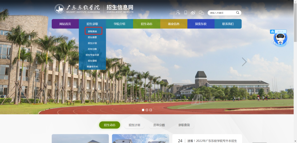This screenshot has width=297, height=143.
Task: Open the 学院介绍 navigation item
Action: pyautogui.click(x=119, y=24)
